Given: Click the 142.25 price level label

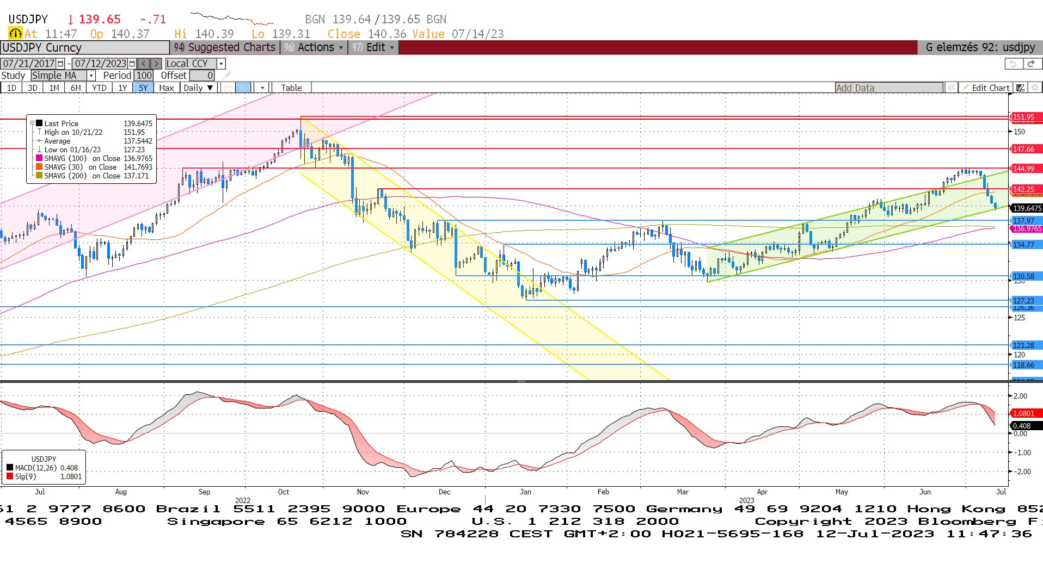Looking at the screenshot, I should point(1026,189).
